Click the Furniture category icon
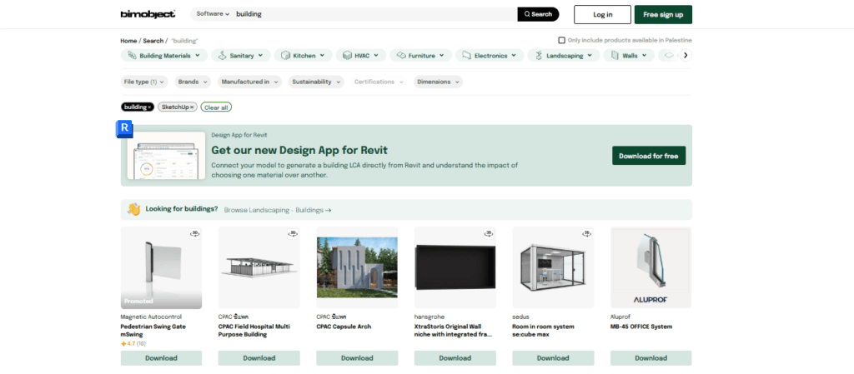 (x=401, y=56)
